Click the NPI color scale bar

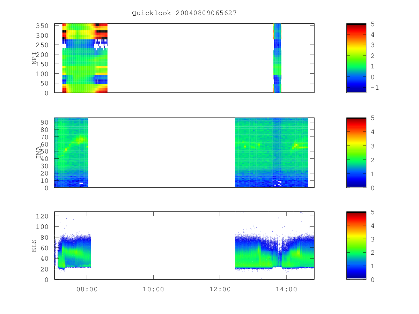click(x=356, y=58)
